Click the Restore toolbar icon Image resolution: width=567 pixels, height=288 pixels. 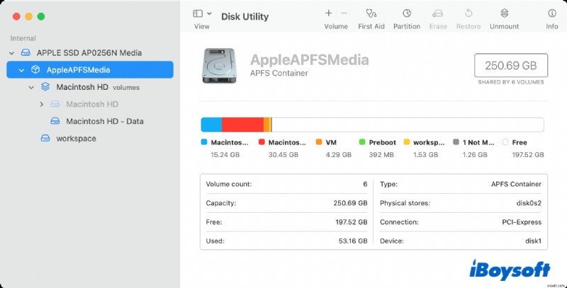(468, 13)
